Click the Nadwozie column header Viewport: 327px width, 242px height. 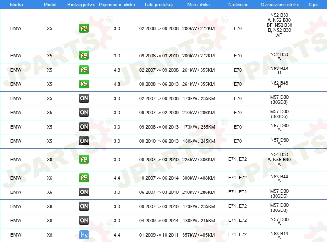pyautogui.click(x=238, y=5)
